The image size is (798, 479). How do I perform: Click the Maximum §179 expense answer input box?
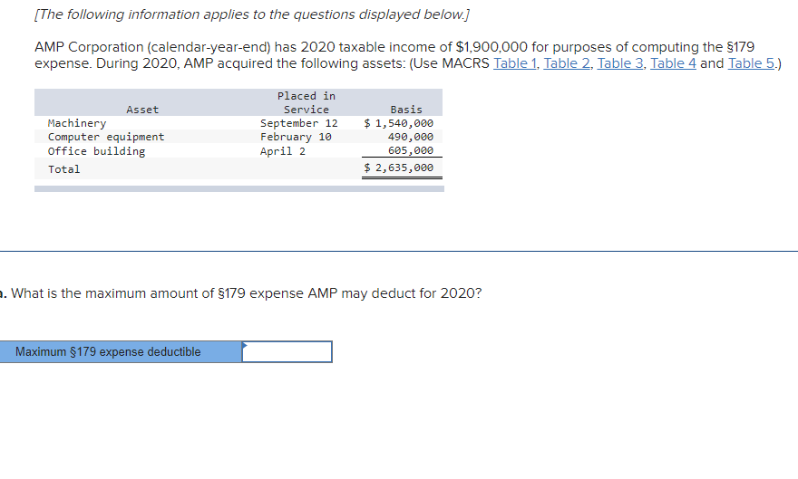coord(287,351)
